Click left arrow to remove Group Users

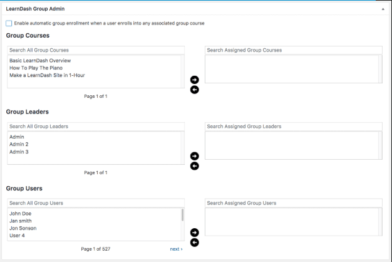point(195,243)
